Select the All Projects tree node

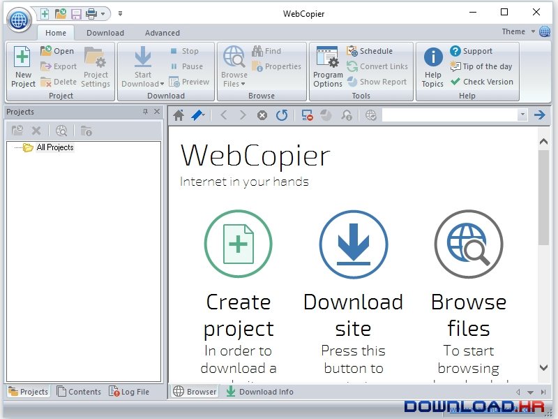click(x=55, y=147)
